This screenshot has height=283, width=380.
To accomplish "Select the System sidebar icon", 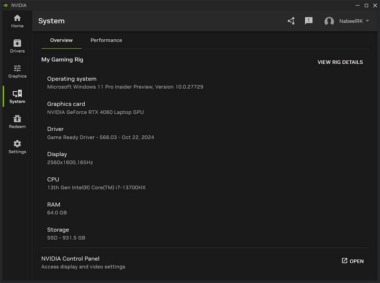I will (x=17, y=96).
